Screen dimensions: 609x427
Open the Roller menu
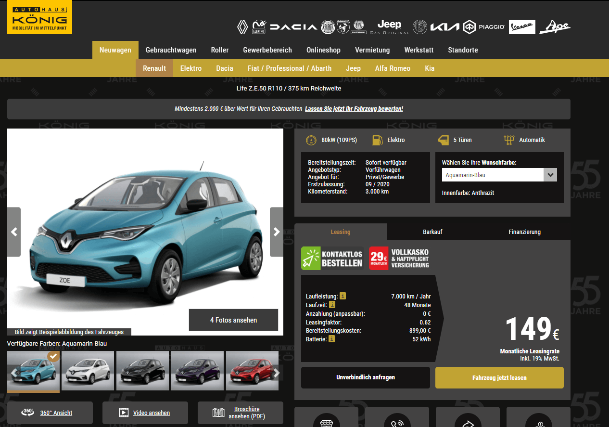pos(220,50)
